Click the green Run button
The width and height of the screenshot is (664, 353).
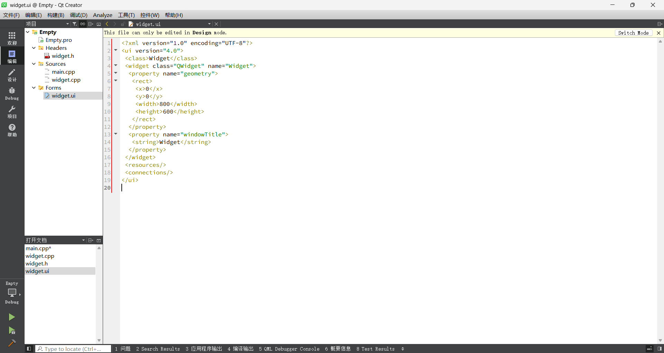point(12,317)
